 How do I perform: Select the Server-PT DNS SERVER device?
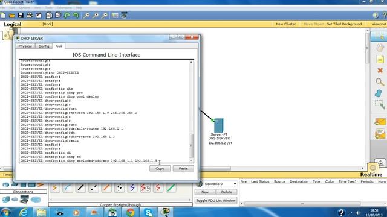(219, 125)
